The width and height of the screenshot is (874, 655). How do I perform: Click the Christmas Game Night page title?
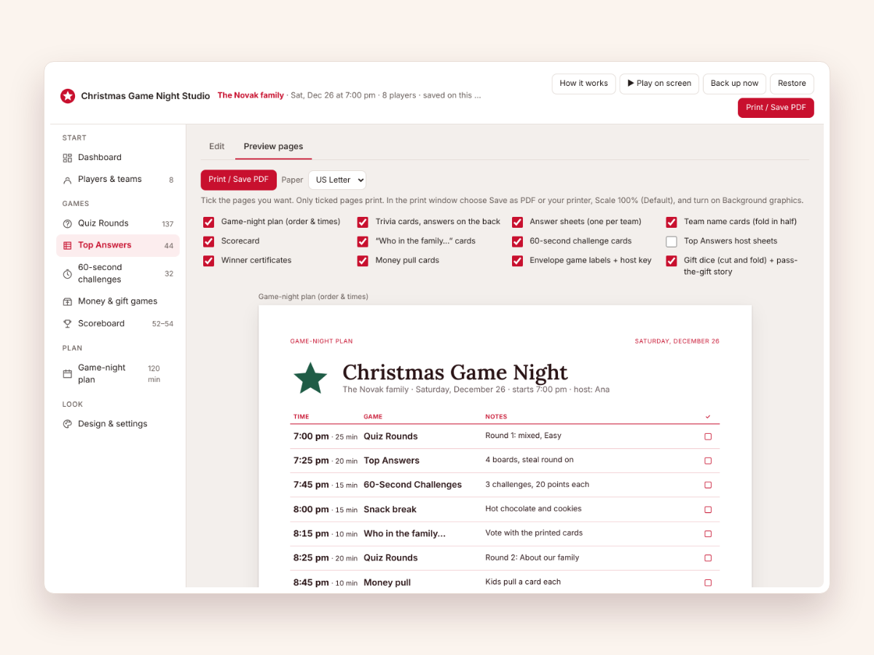pos(455,372)
